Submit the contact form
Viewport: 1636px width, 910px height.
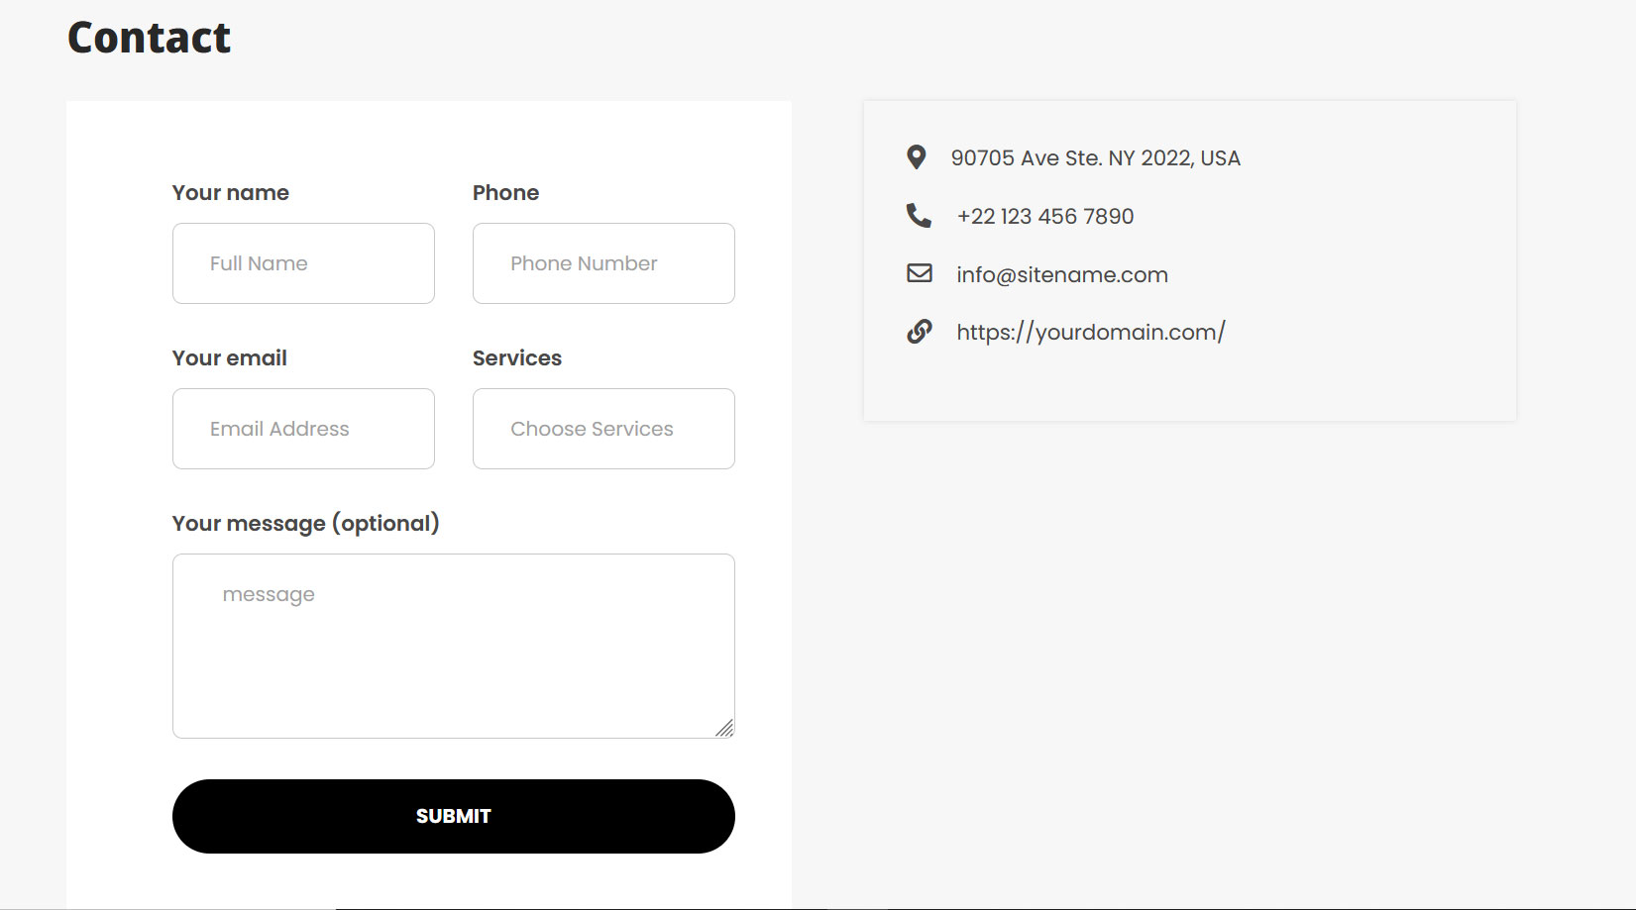(x=454, y=816)
